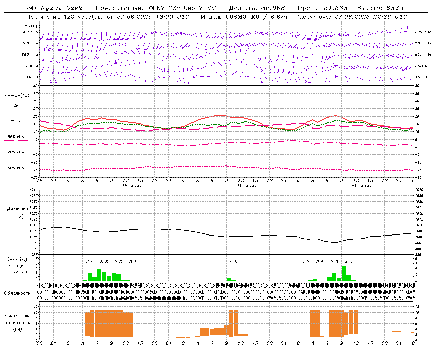Click the Тем-ра(°C) temperature label
The image size is (433, 346).
(16, 96)
